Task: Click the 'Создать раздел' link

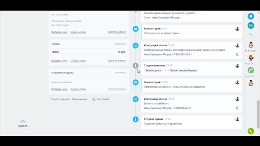Action: coord(61,99)
